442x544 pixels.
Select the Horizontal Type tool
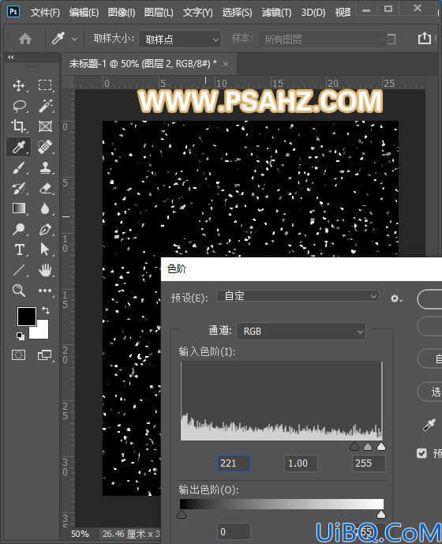pyautogui.click(x=19, y=249)
